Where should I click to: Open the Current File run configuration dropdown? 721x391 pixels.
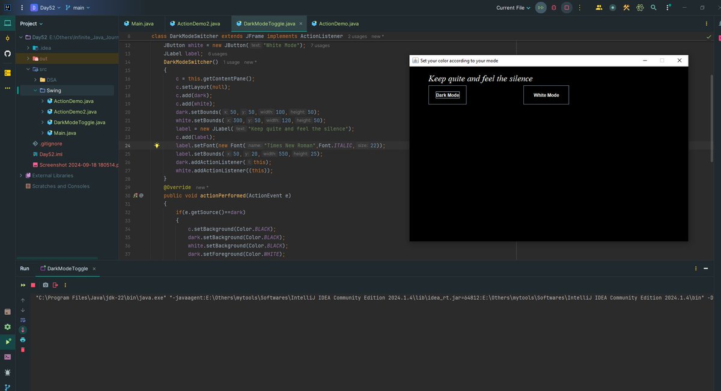pyautogui.click(x=514, y=8)
